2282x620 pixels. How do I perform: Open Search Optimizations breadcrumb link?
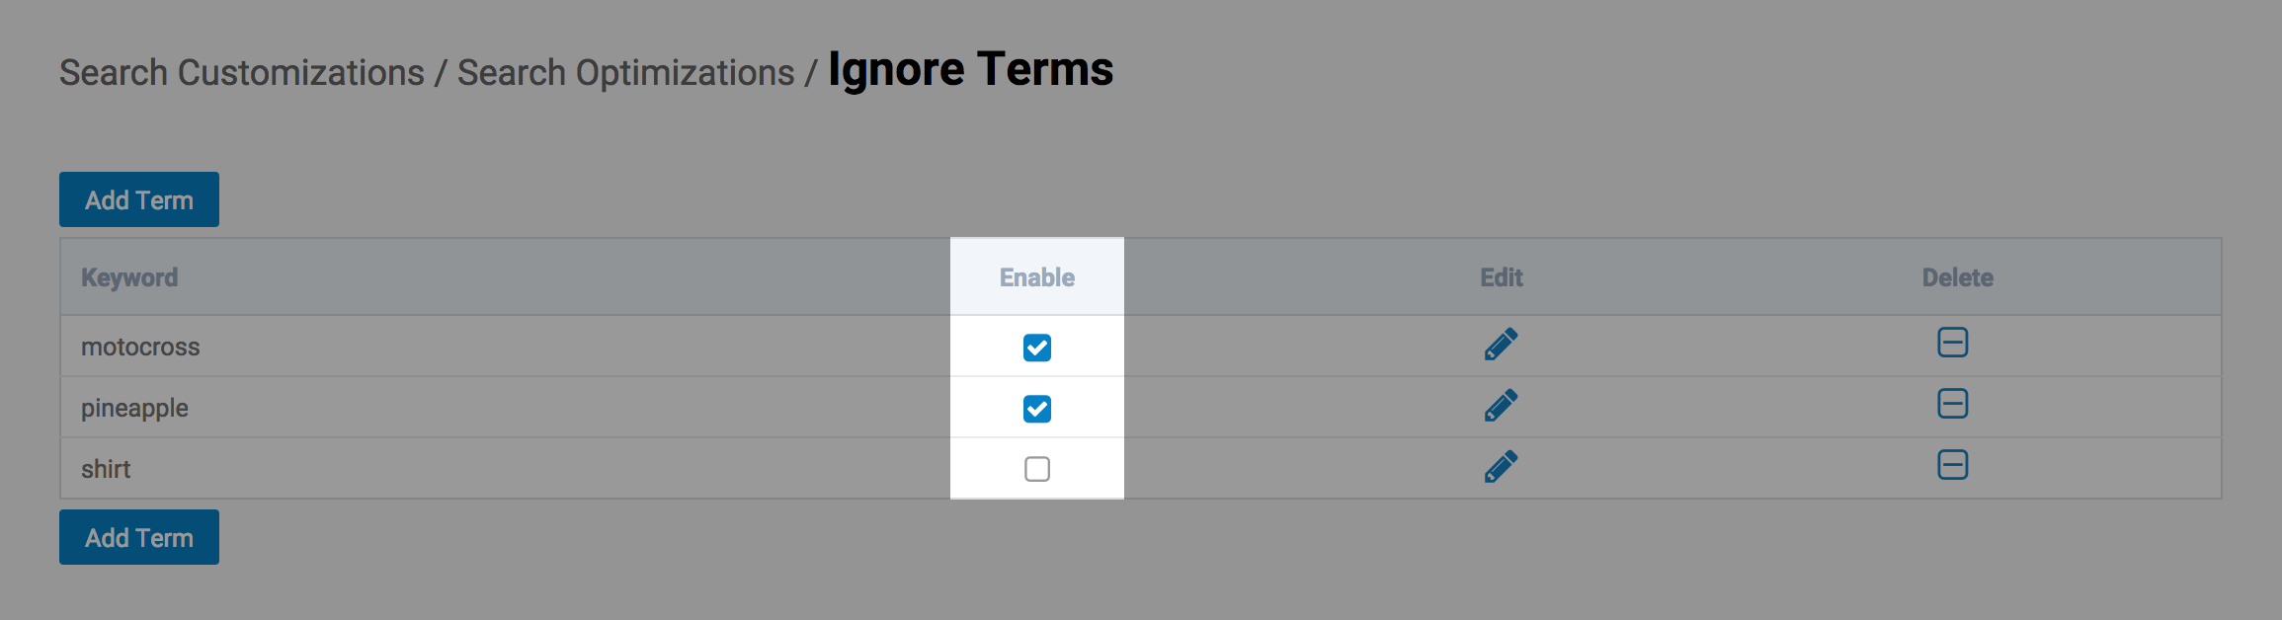pos(625,73)
